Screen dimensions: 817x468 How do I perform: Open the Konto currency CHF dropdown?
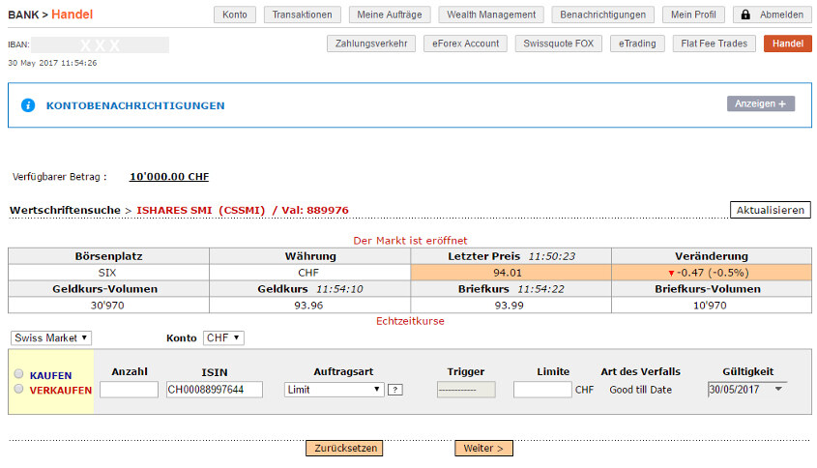223,337
